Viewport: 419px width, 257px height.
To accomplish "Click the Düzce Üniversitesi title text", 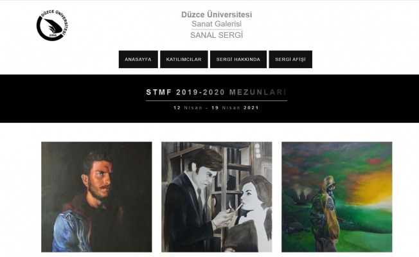I will pyautogui.click(x=217, y=14).
